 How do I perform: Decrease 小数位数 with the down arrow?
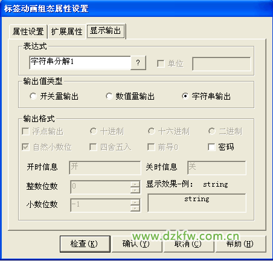[135, 208]
